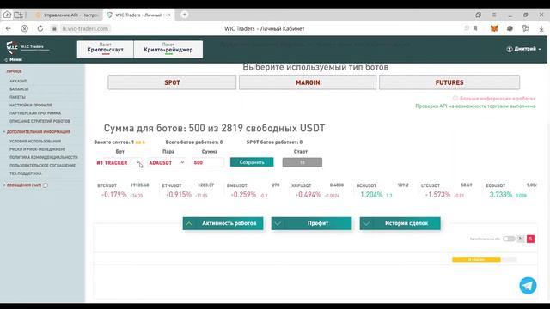Open the Дмитрий user menu
550x309 pixels.
pos(523,49)
